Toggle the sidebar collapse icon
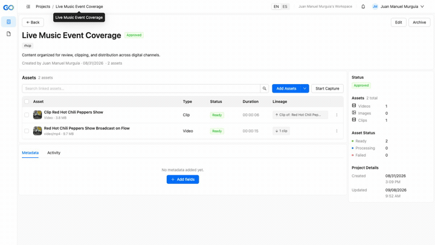The image size is (435, 245). click(28, 7)
